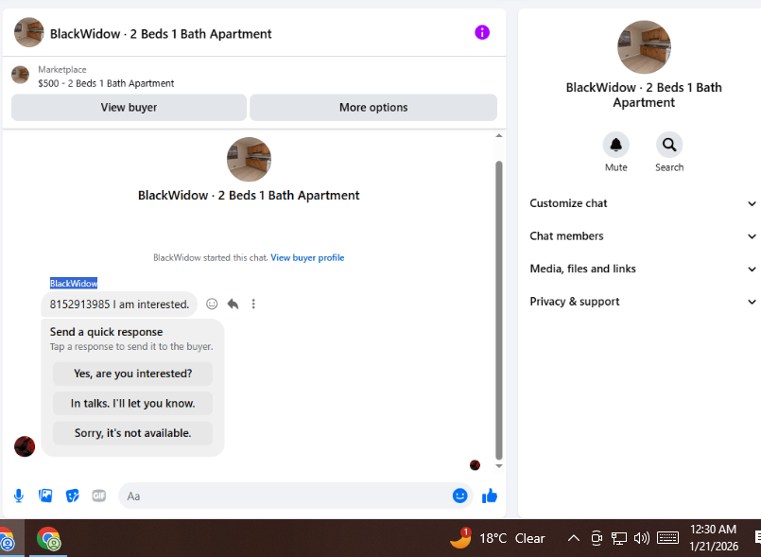Open conversation information via purple info icon
761x557 pixels.
click(x=481, y=32)
